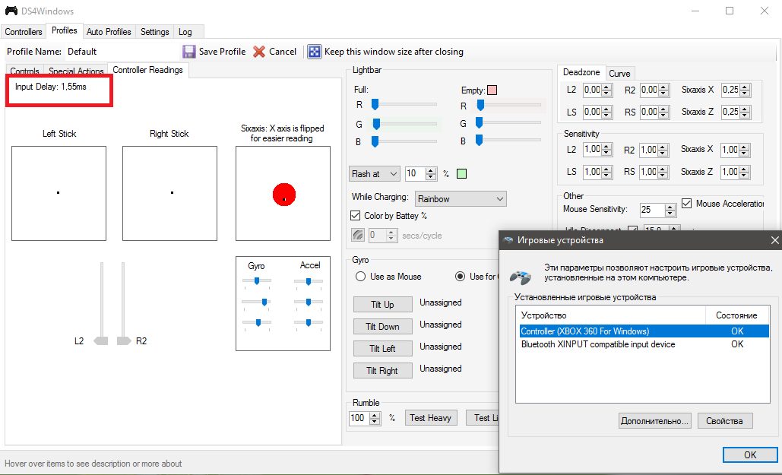Toggle Mouse Acceleration checkbox
The width and height of the screenshot is (782, 475).
click(x=686, y=204)
